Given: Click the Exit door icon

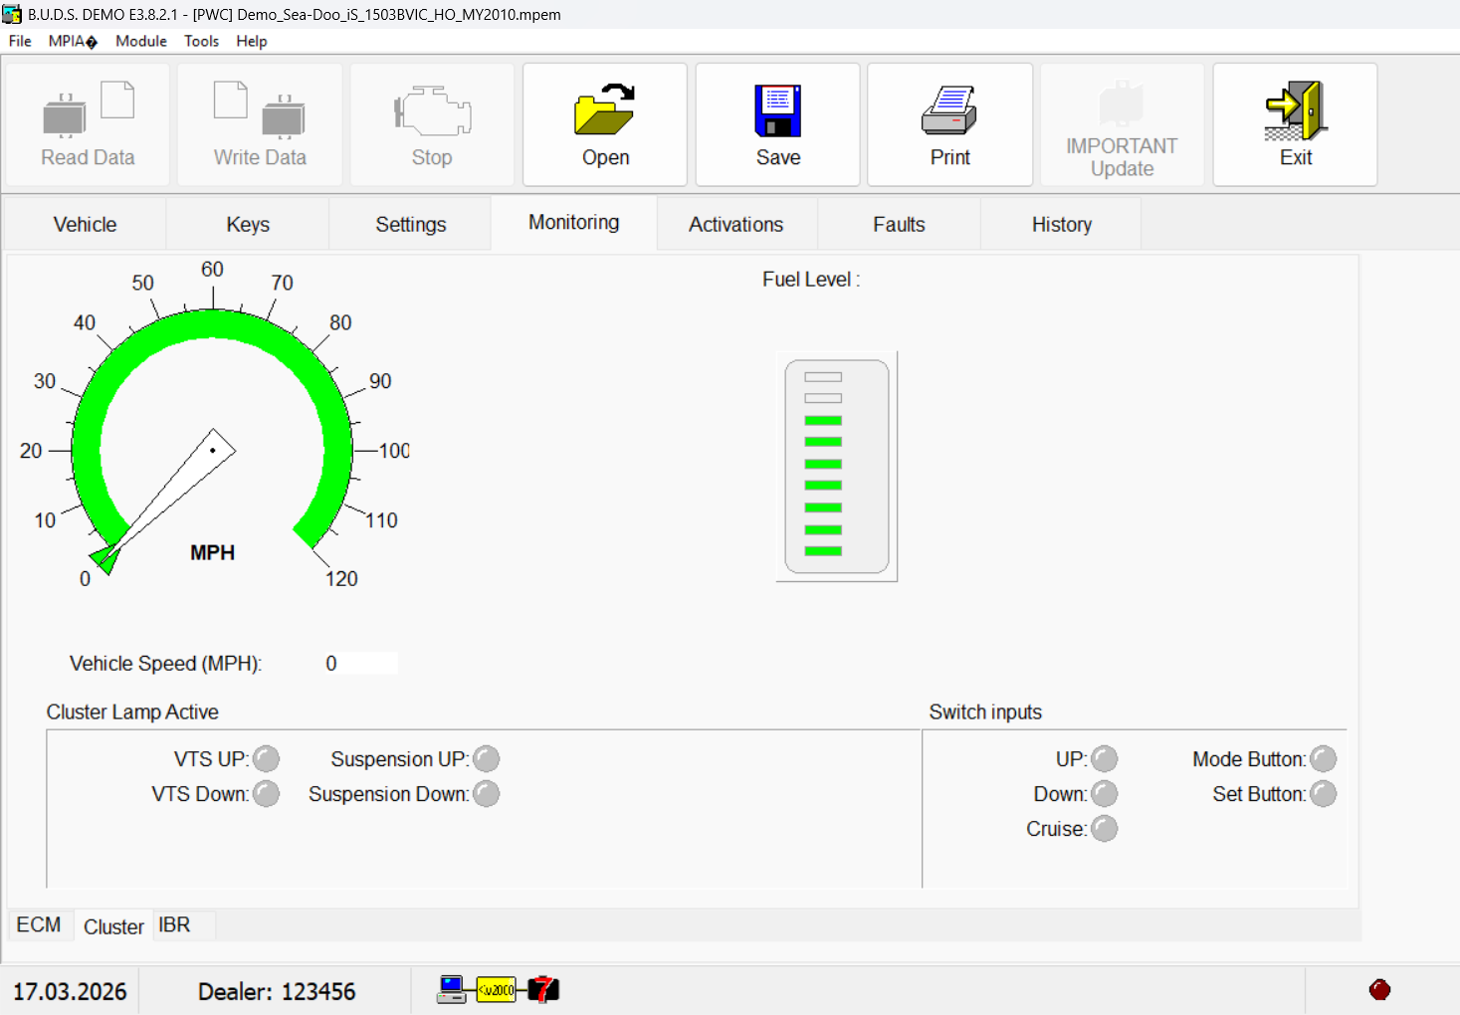Looking at the screenshot, I should click(x=1295, y=109).
